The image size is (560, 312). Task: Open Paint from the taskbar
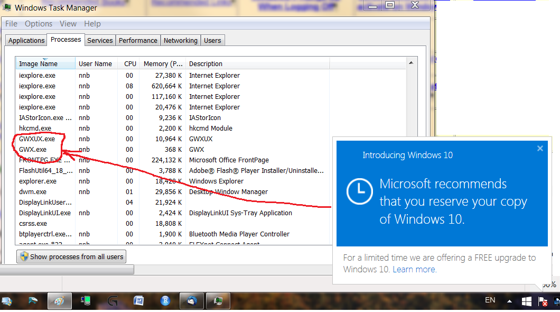click(x=60, y=300)
